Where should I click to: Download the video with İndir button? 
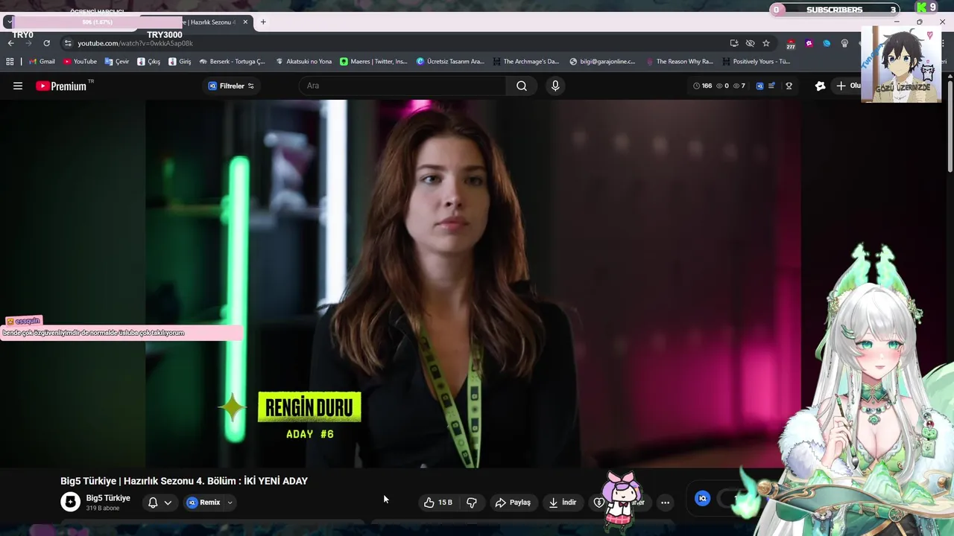tap(563, 502)
